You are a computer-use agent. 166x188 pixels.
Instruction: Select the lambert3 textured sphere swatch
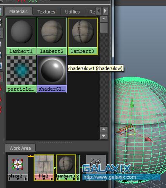click(x=83, y=32)
